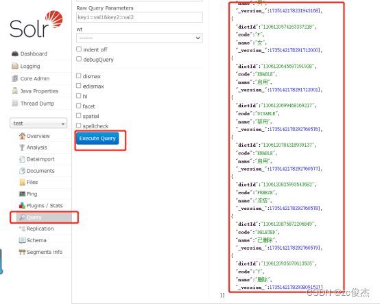Open the Analysis link
Screen dimensions: 380x304
tap(36, 148)
